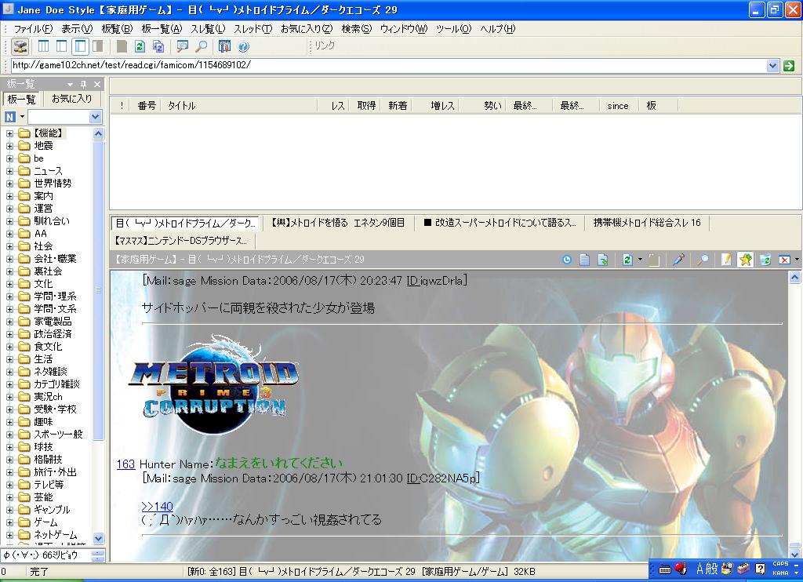This screenshot has width=803, height=582.
Task: Click the blue lined document thread icon
Action: (584, 260)
